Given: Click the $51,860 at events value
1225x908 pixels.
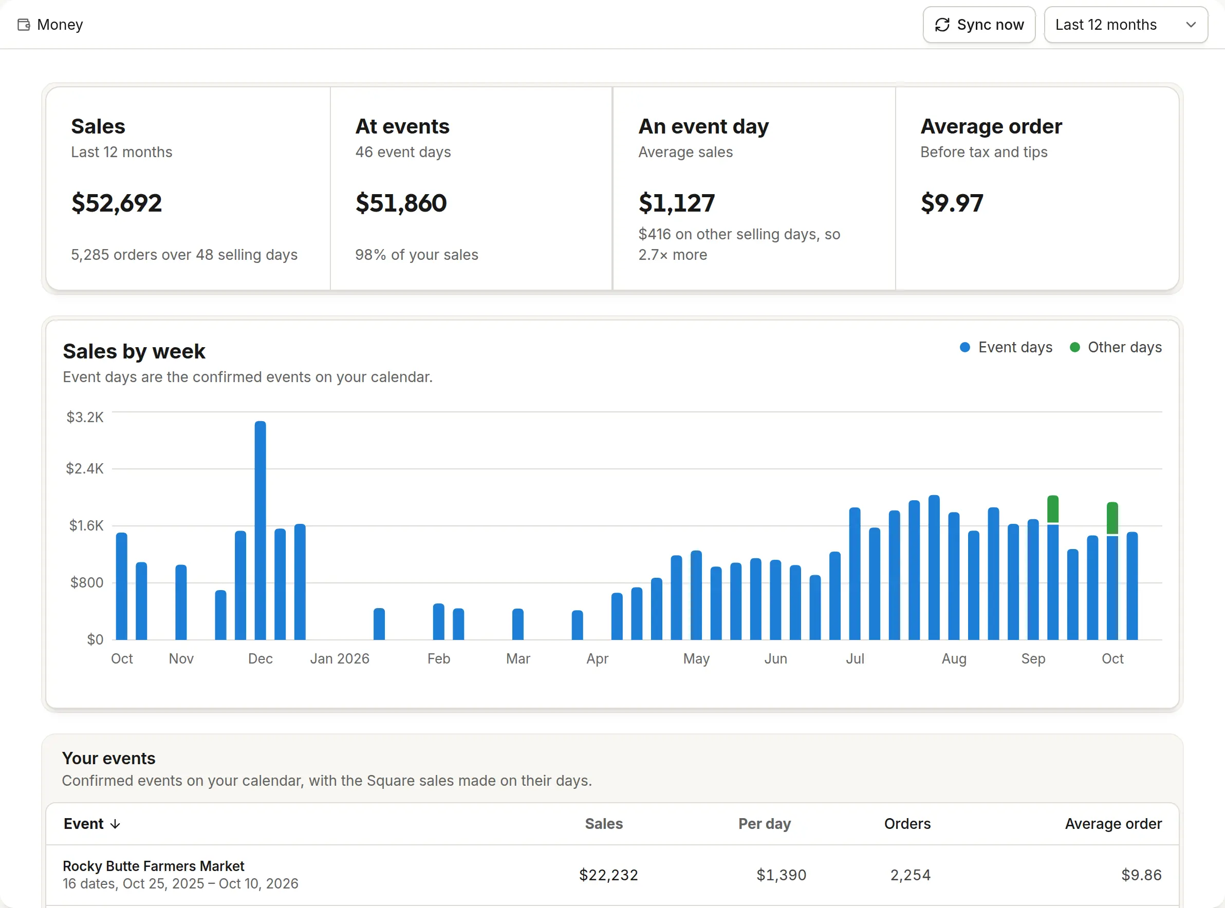Looking at the screenshot, I should [401, 203].
